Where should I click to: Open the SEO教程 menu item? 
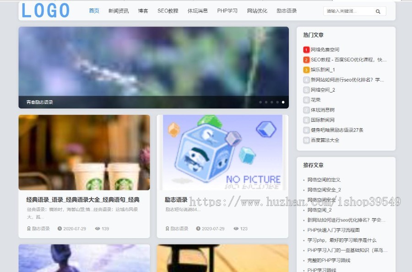pyautogui.click(x=168, y=11)
